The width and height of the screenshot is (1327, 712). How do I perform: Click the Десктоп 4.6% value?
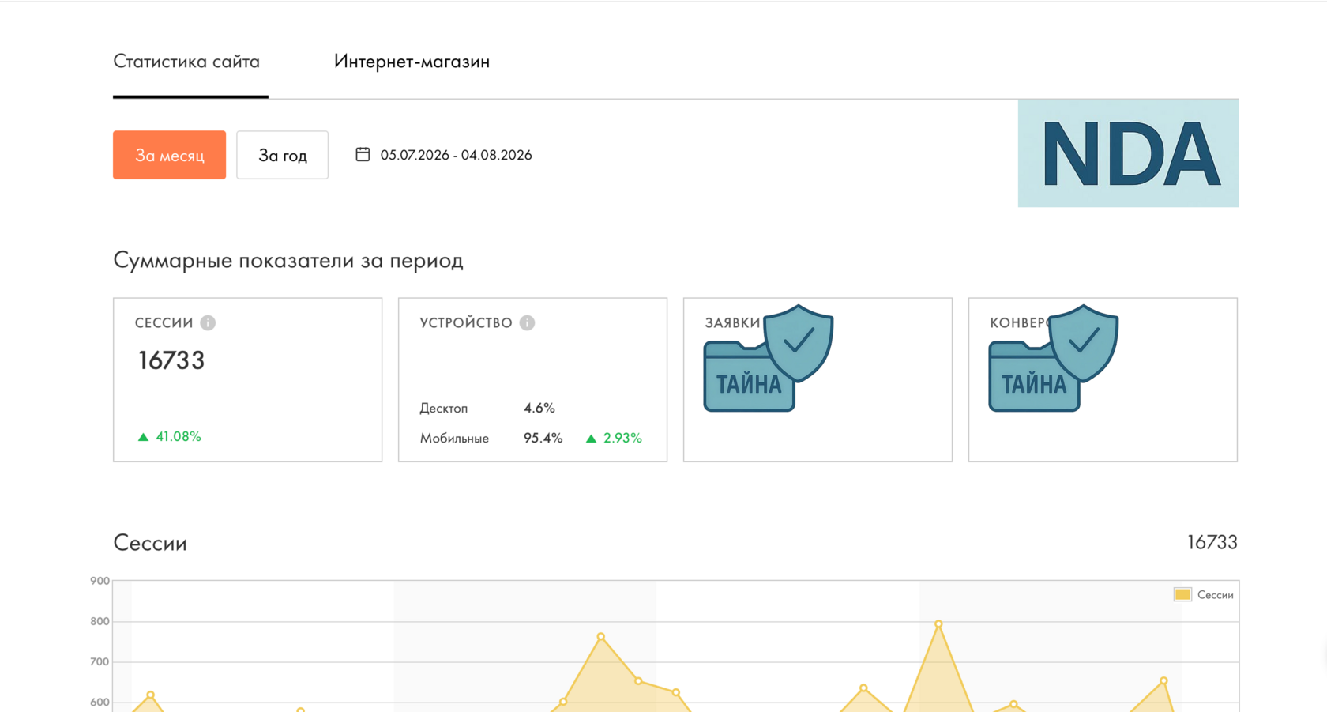click(x=539, y=408)
